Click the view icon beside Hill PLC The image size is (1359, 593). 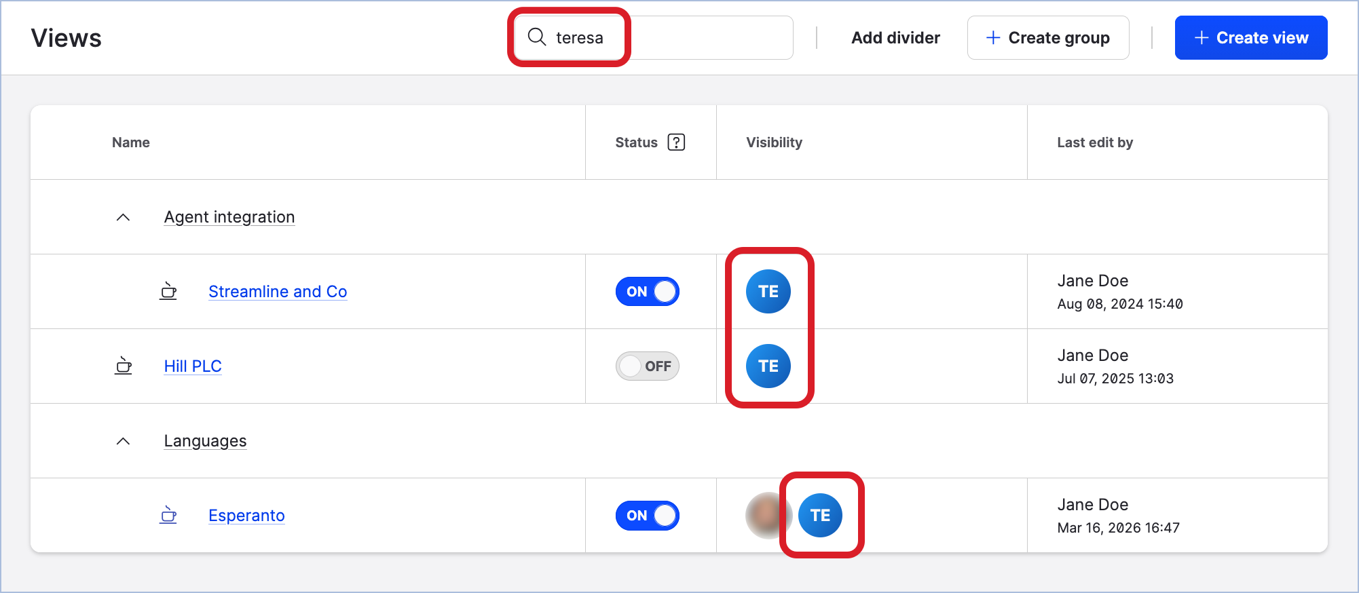[124, 366]
